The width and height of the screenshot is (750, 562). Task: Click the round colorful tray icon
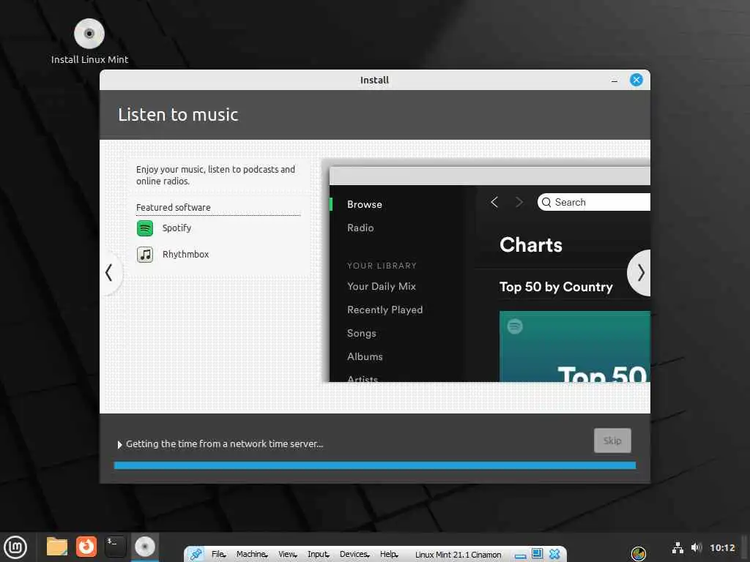pos(639,554)
